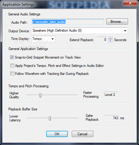139x145 pixels.
Task: Increase Extend Playback seconds with up arrow
Action: pyautogui.click(x=110, y=38)
